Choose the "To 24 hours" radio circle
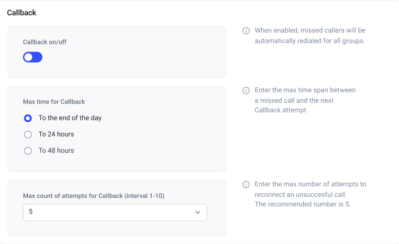 28,134
